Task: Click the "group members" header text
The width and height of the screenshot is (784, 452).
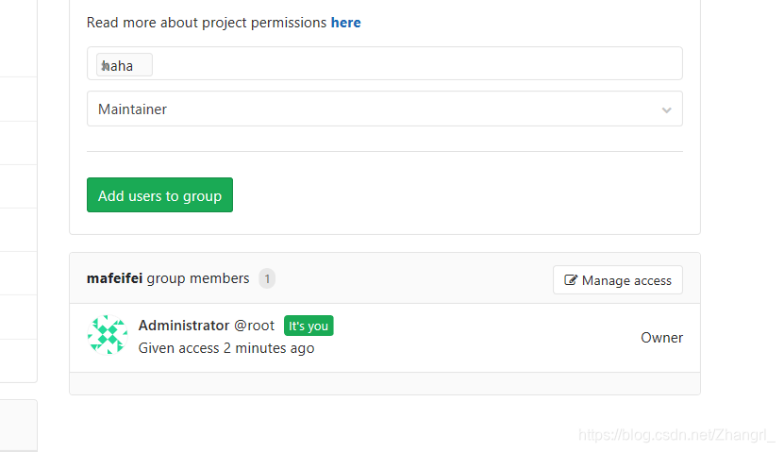Action: [x=198, y=278]
